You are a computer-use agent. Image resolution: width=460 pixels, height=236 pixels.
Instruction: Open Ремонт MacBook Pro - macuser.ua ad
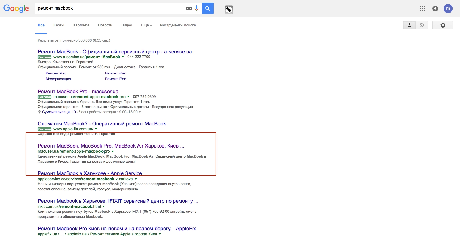coord(78,92)
